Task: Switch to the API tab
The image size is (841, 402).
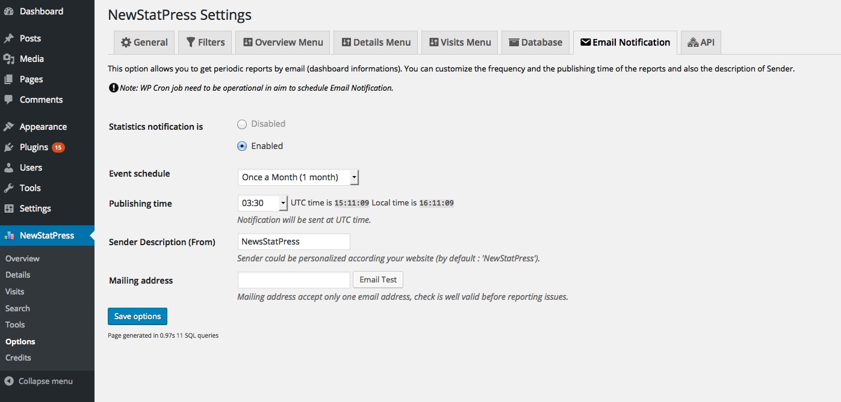Action: point(700,43)
